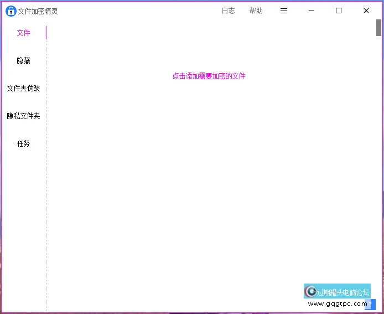Close the 文件加密精灵 window

(366, 11)
